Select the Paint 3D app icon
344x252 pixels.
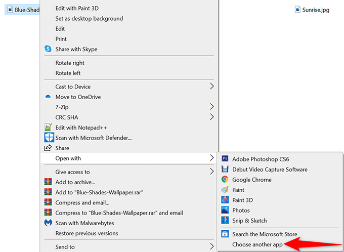(x=225, y=200)
